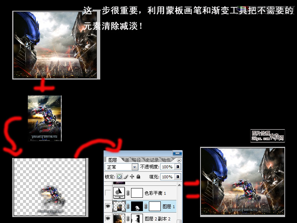Select the white mask of 色彩平衡 1
This screenshot has height=223, width=297.
137,193
